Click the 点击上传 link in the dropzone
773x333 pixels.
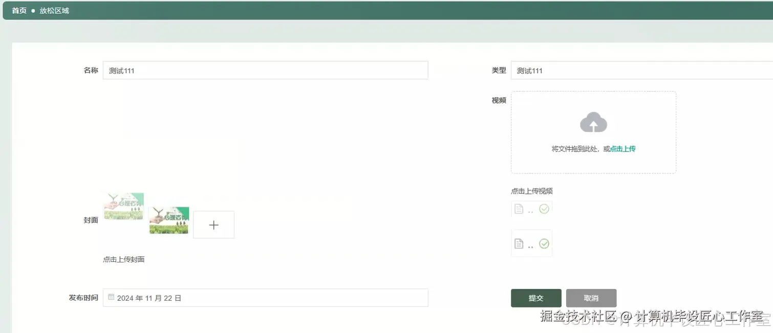pos(622,148)
